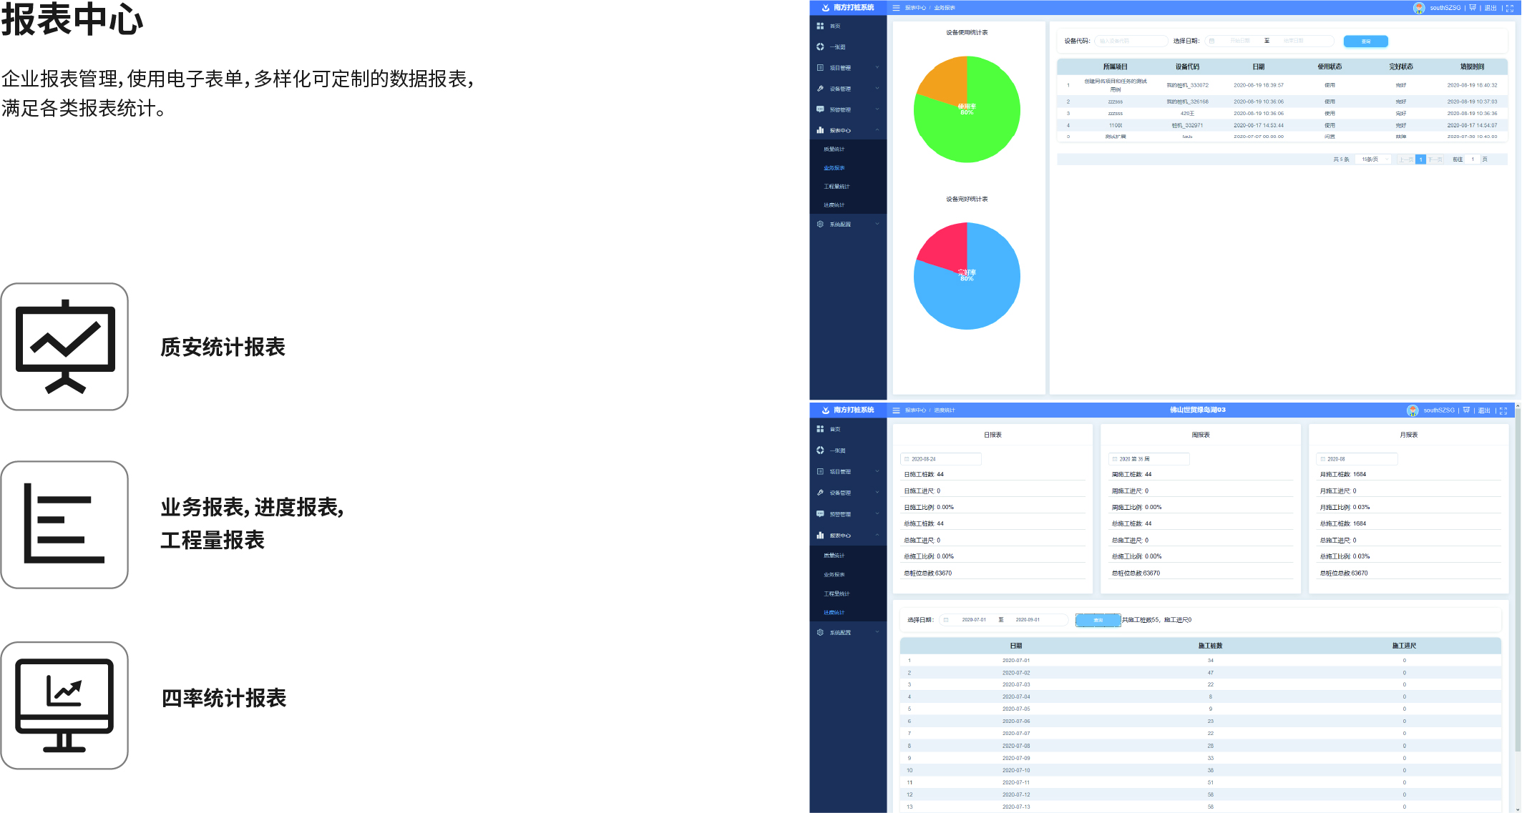
Task: Click the monitor chart icon beside 四率统计报表
Action: point(64,705)
